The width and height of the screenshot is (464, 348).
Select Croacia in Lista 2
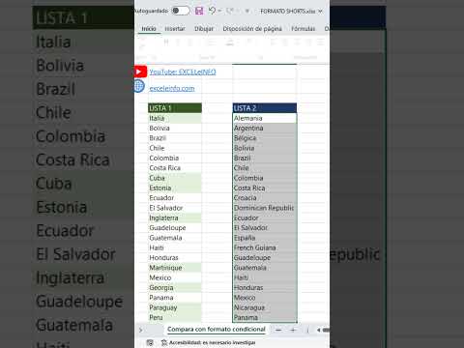265,198
